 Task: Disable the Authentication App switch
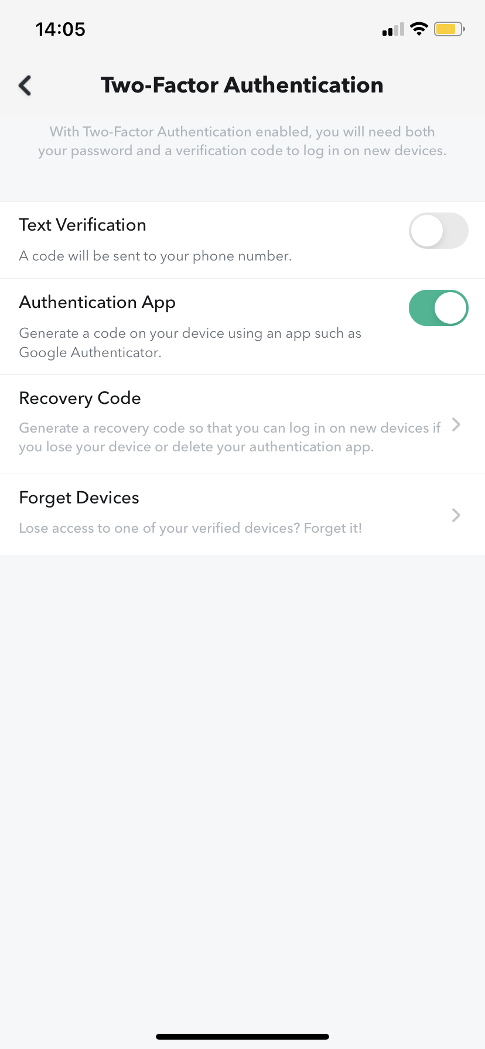coord(438,308)
